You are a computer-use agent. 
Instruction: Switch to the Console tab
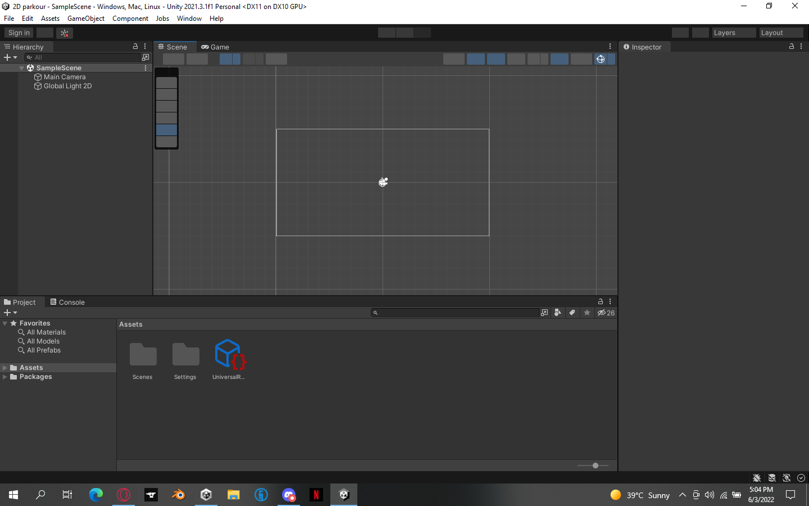pos(67,302)
